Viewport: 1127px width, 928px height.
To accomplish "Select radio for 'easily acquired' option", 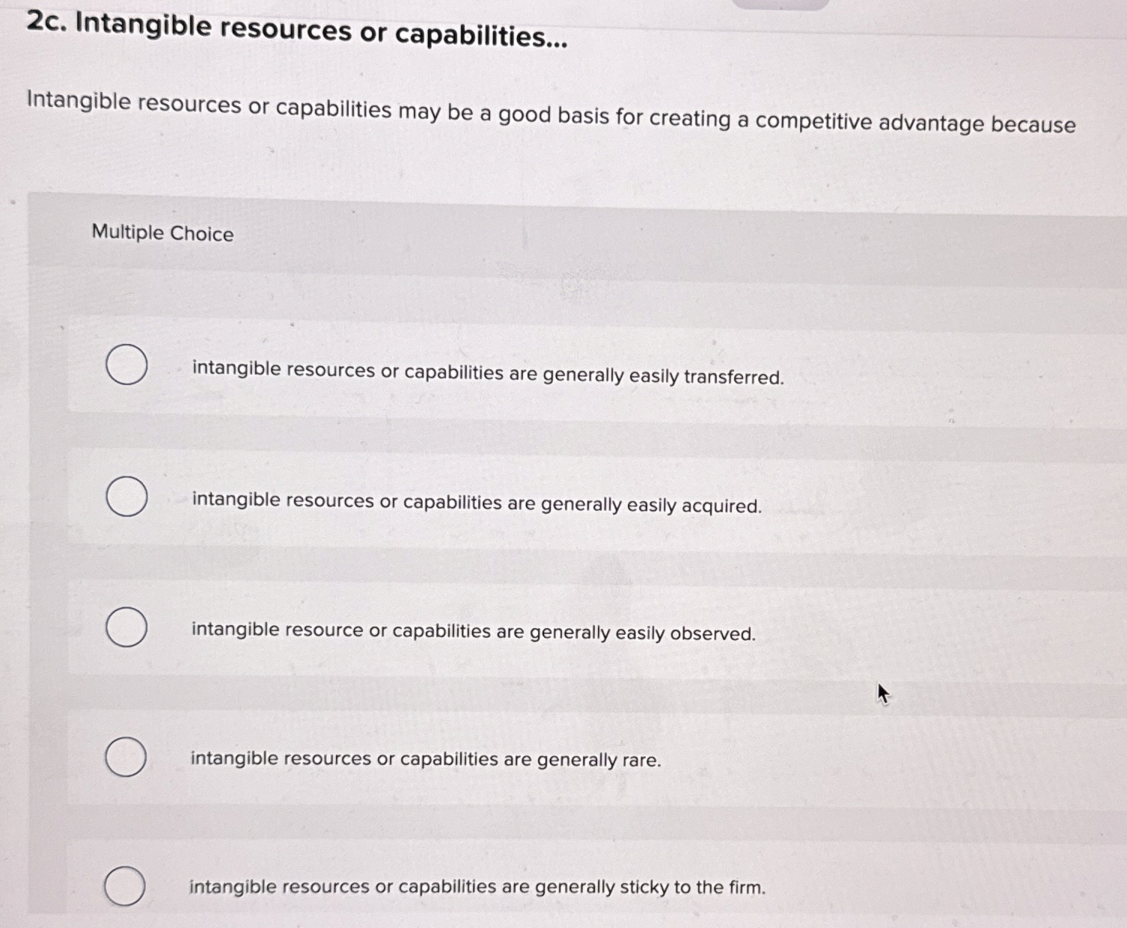I will 126,496.
